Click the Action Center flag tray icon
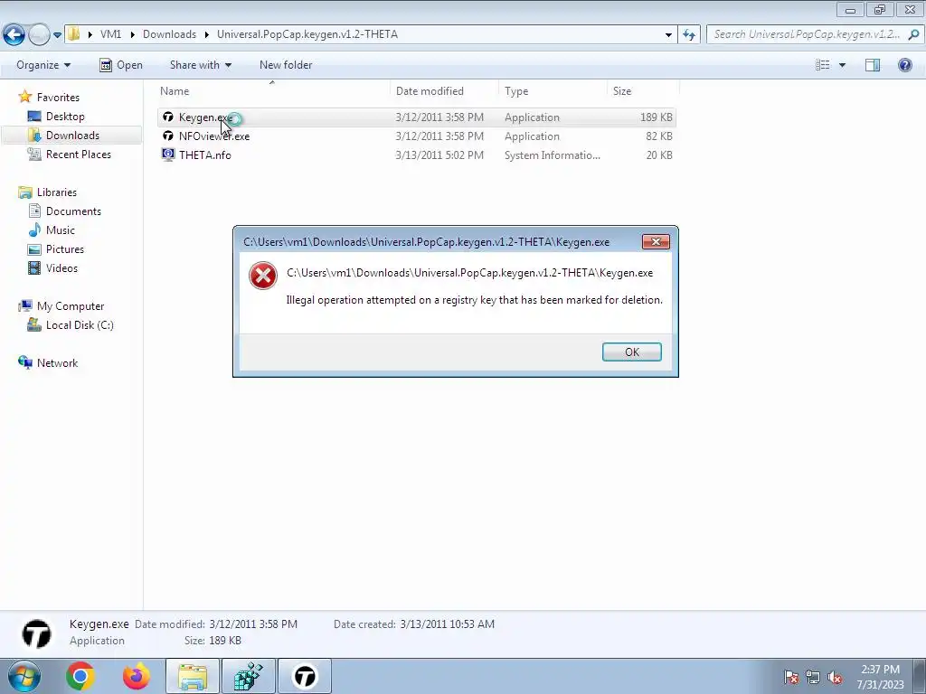 (791, 677)
